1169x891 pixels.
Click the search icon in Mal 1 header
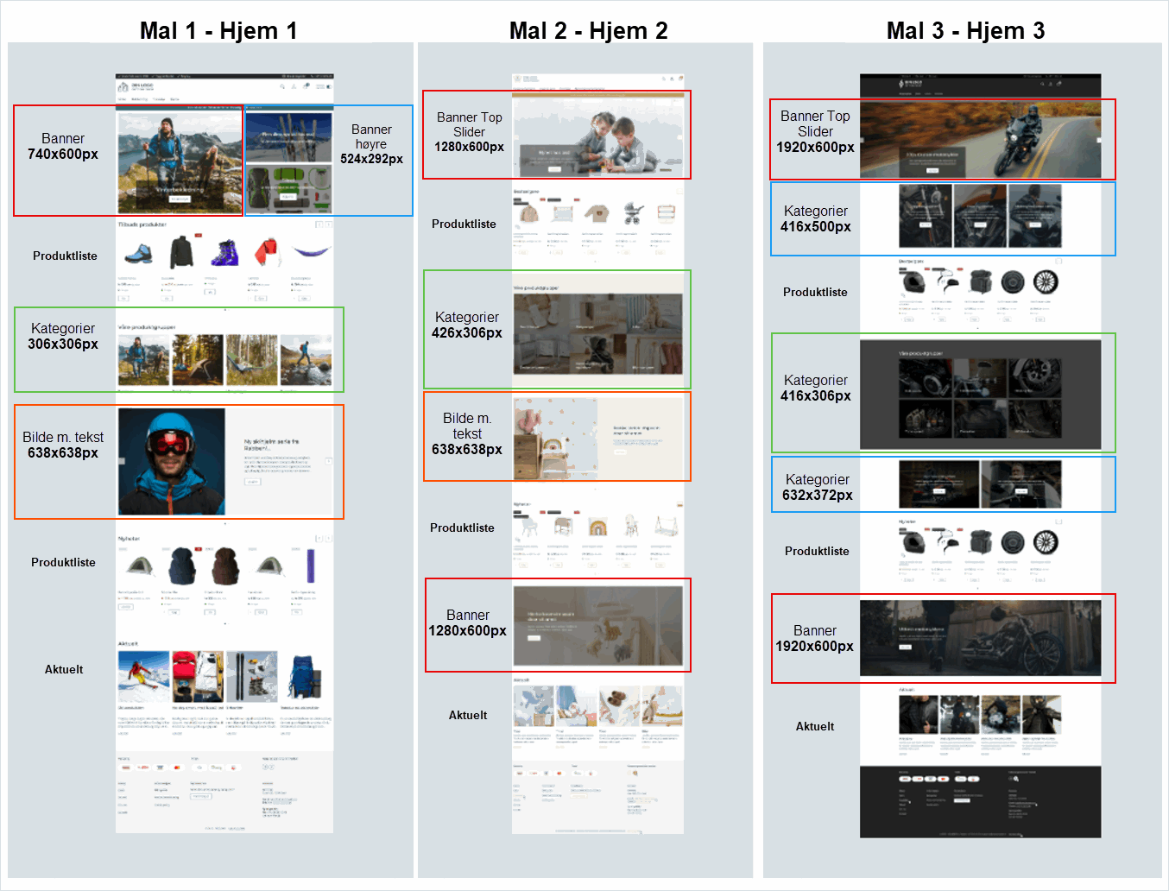point(281,86)
